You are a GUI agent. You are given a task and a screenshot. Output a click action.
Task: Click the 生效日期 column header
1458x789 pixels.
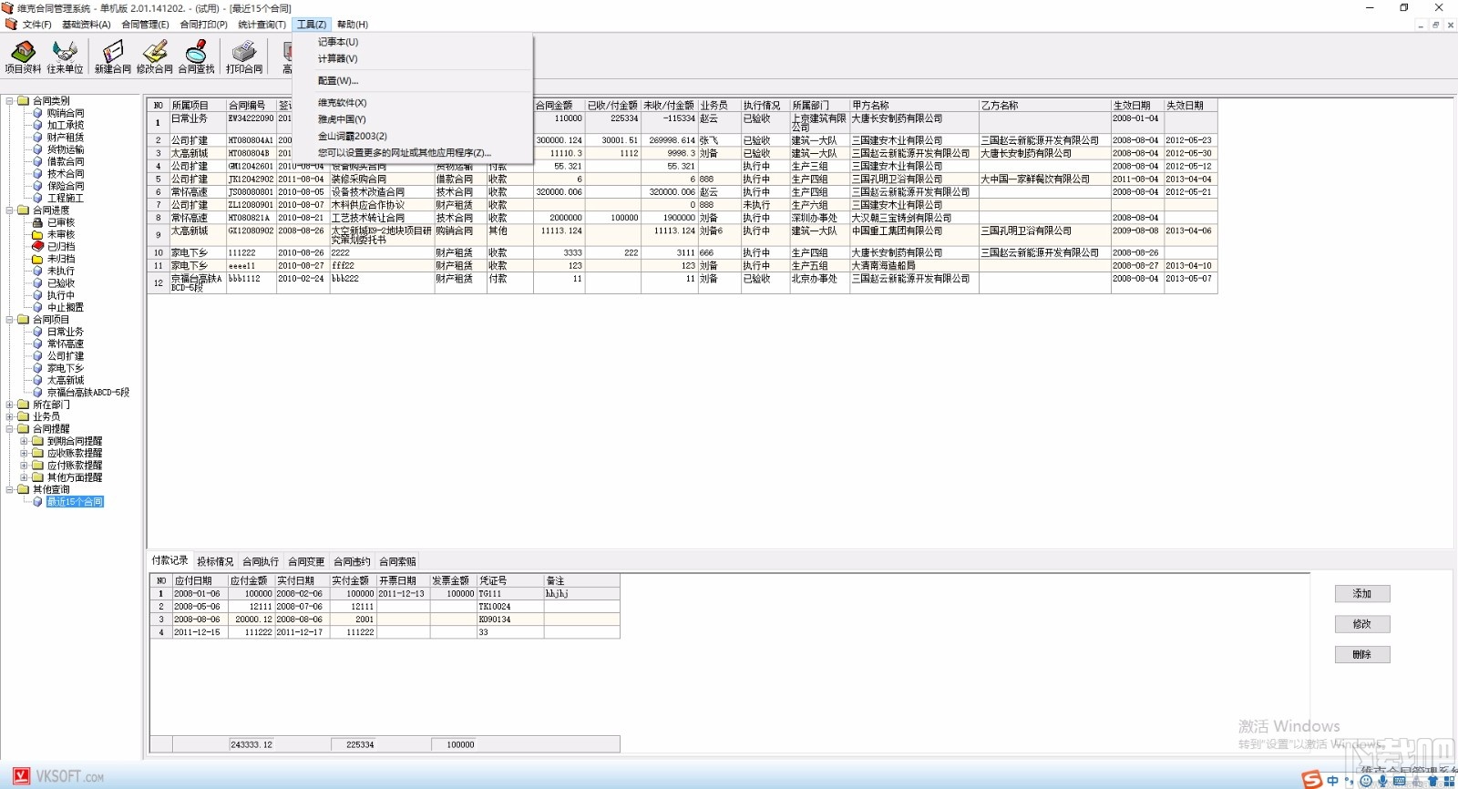point(1136,106)
